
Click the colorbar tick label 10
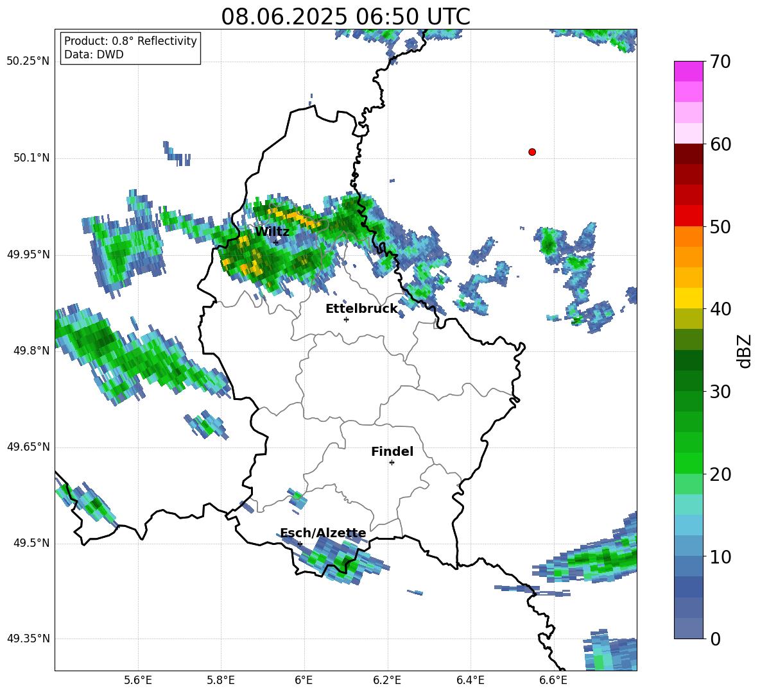(x=720, y=556)
